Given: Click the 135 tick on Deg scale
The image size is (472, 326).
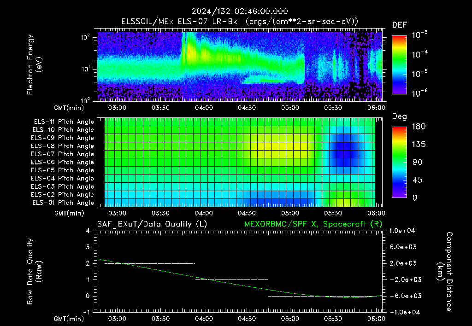Looking at the screenshot, I should pos(419,144).
